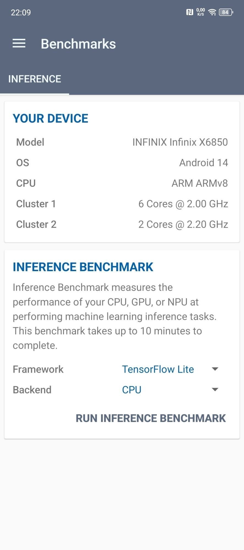Viewport: 244px width, 550px height.
Task: Run the inference benchmark
Action: (x=151, y=418)
